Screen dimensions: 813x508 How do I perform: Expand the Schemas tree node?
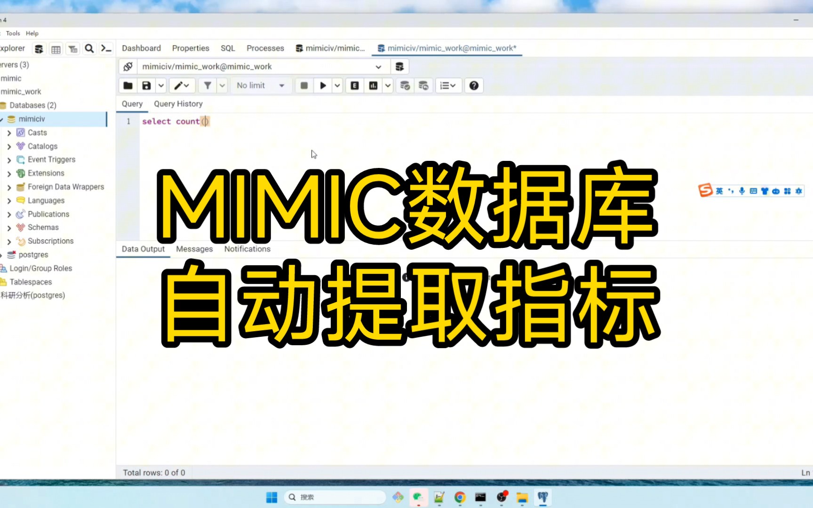click(9, 228)
